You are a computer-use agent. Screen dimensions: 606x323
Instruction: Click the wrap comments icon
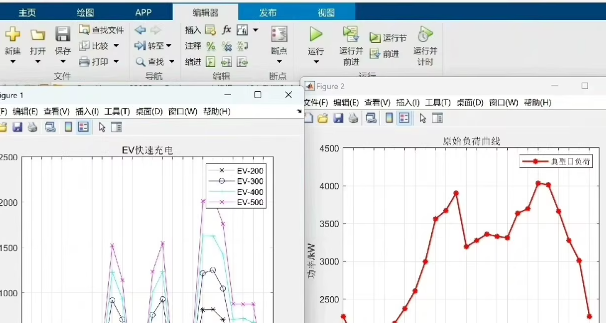coord(242,47)
